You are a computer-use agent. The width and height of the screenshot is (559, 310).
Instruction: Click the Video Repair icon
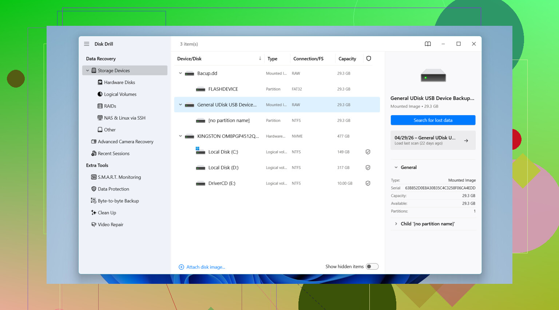[x=94, y=225]
